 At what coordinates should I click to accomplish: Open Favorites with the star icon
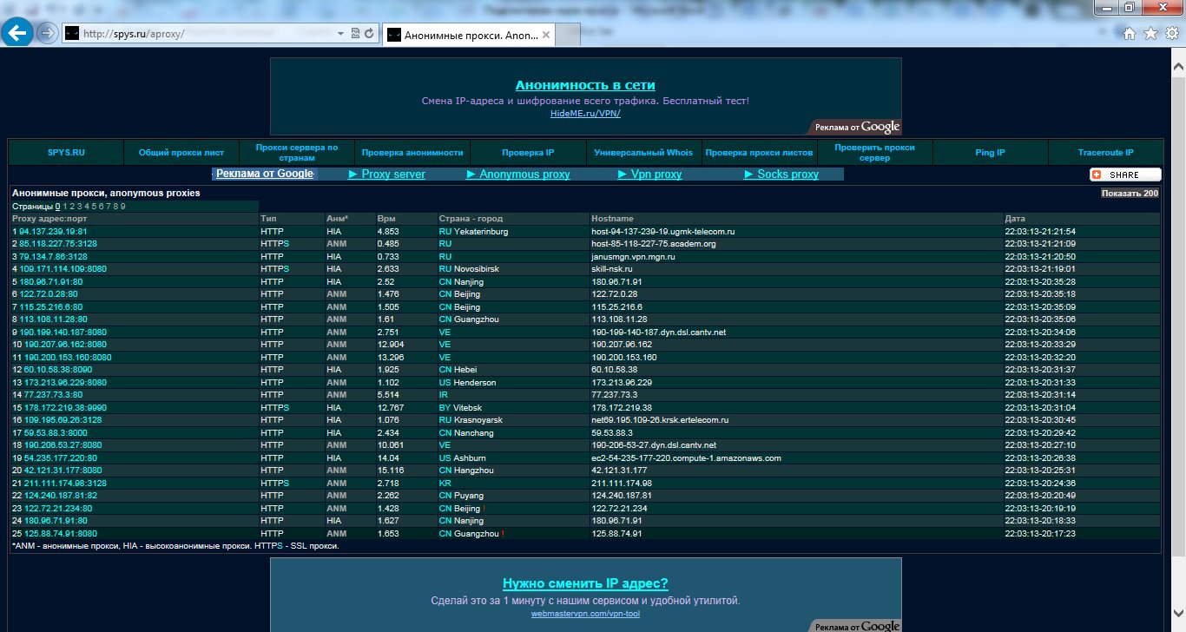[x=1150, y=34]
